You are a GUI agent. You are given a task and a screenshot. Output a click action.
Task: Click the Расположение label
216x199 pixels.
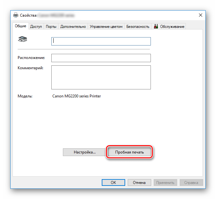click(31, 58)
